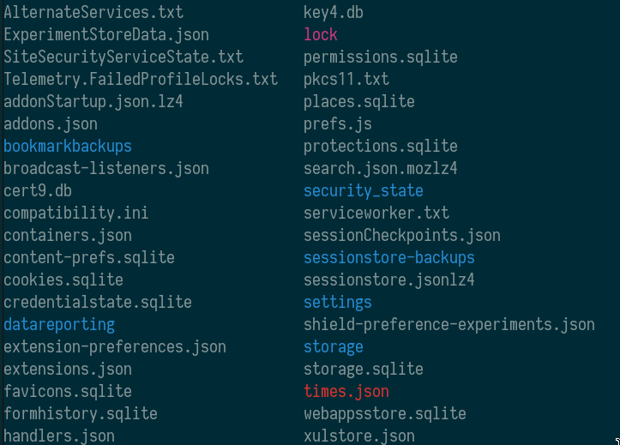Click the search.json.mozlz4 file entry
This screenshot has height=445, width=620.
381,168
